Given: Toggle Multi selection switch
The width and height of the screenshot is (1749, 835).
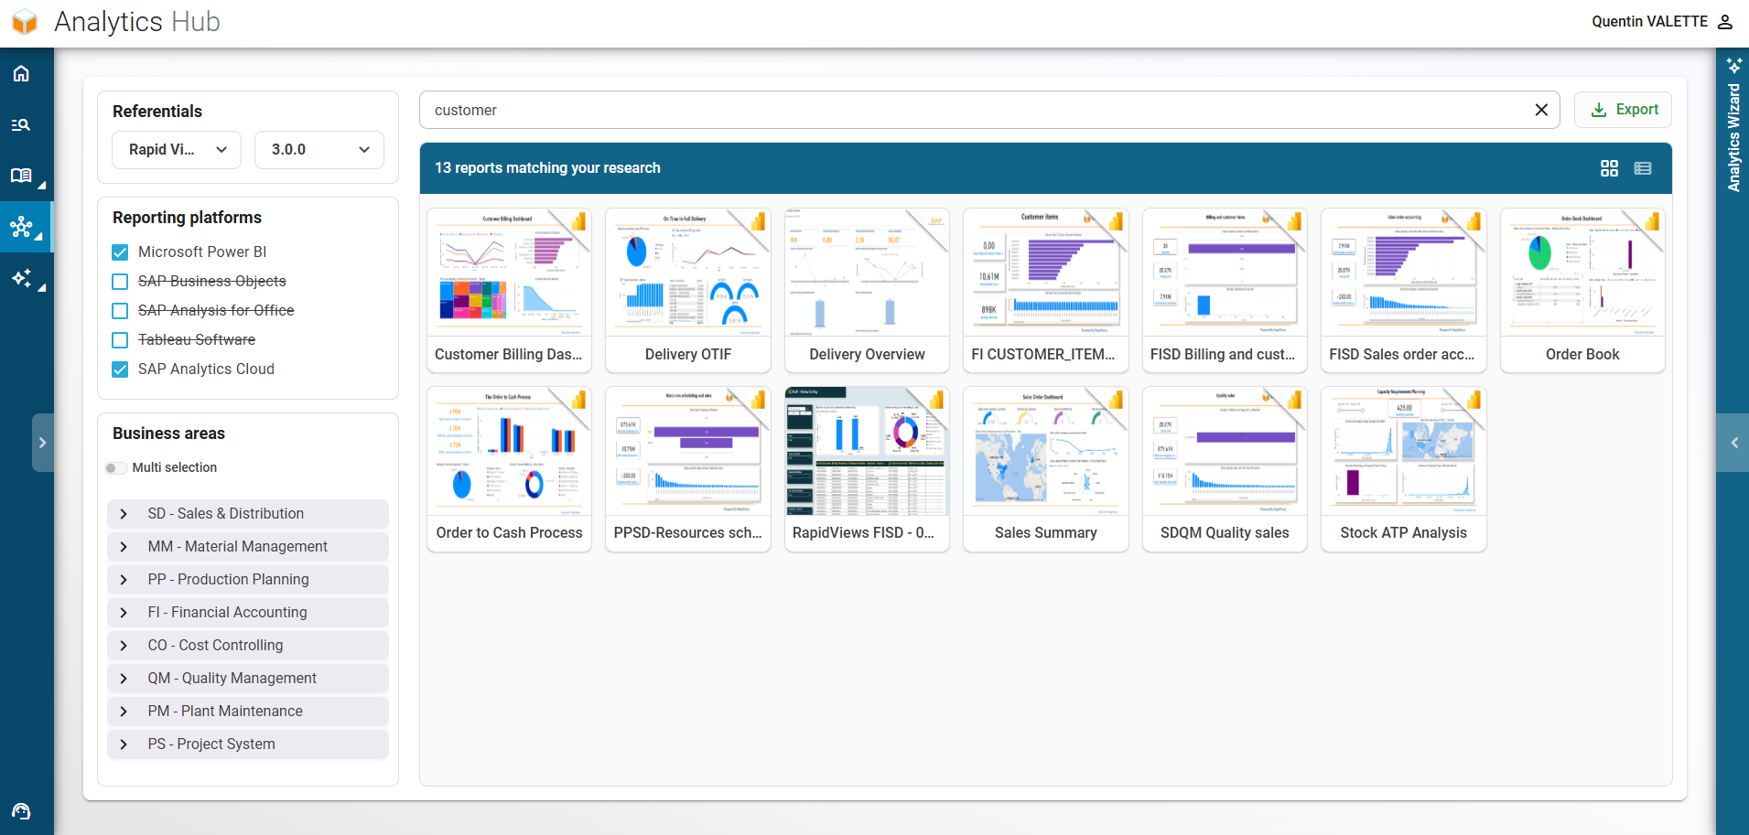Looking at the screenshot, I should click(x=116, y=468).
